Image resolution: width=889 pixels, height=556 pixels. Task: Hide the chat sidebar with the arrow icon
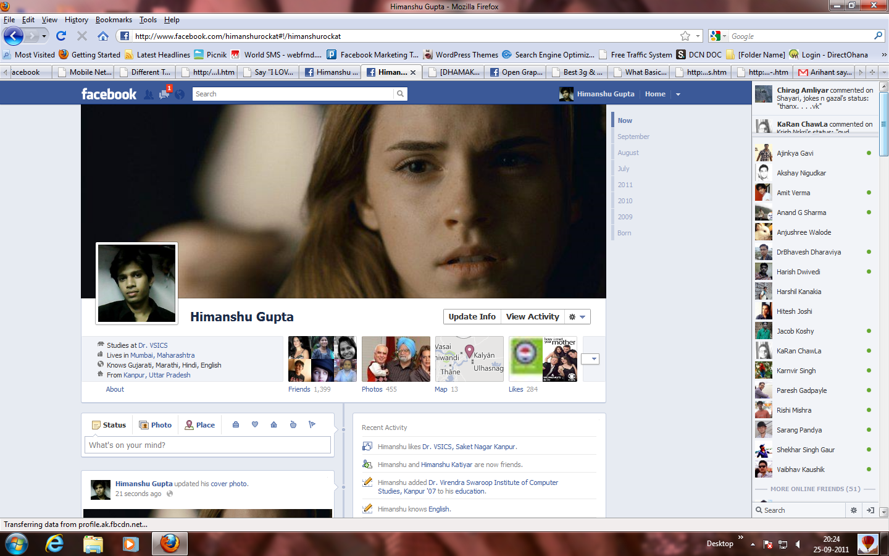click(x=870, y=510)
